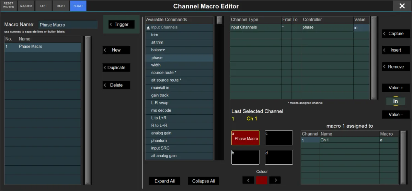
Task: Create a New macro
Action: [x=116, y=50]
